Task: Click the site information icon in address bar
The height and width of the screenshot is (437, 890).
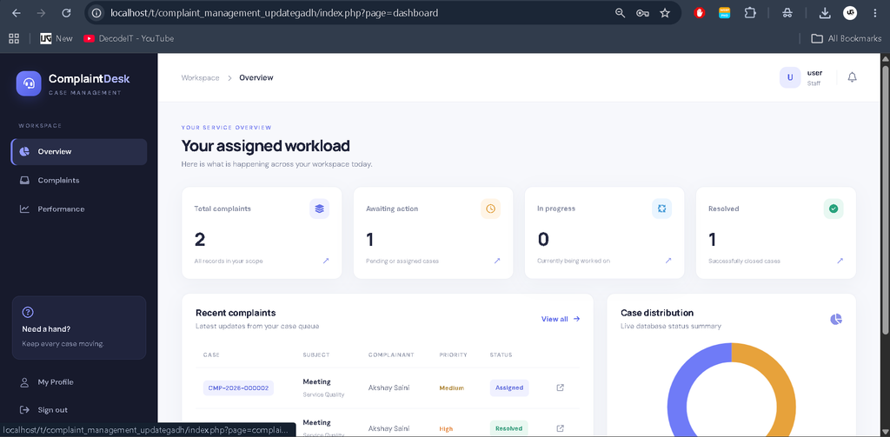Action: 97,12
